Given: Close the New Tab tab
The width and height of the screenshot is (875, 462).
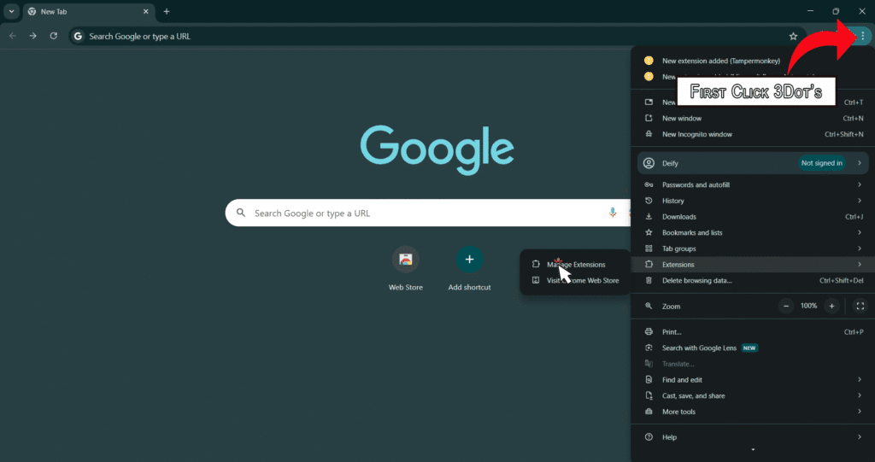Looking at the screenshot, I should (145, 11).
